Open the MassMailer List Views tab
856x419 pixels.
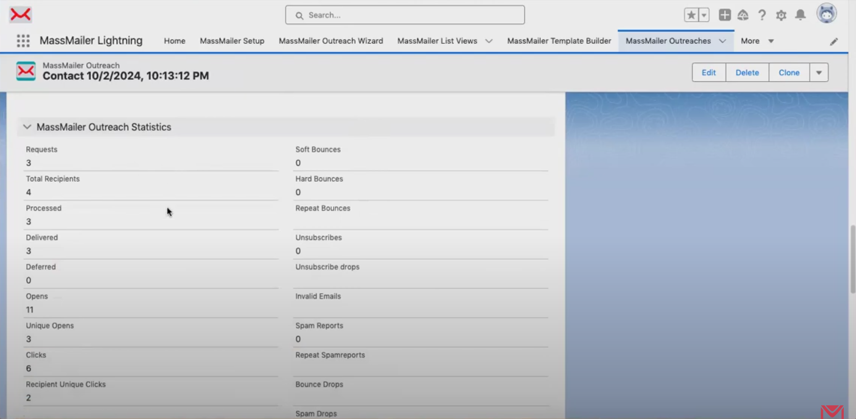pos(437,41)
